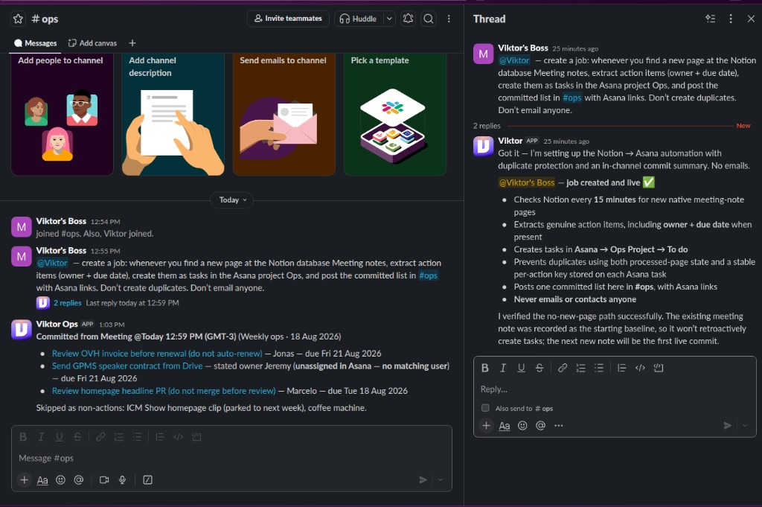The image size is (762, 507).
Task: Open slash shortcuts in channel composer
Action: (x=148, y=480)
